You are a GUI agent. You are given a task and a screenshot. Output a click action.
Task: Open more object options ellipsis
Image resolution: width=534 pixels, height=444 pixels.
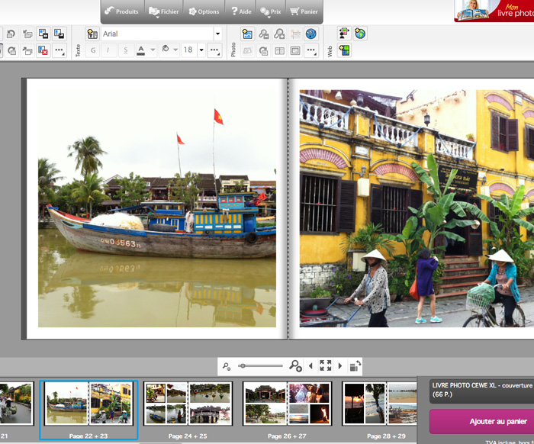pos(60,51)
